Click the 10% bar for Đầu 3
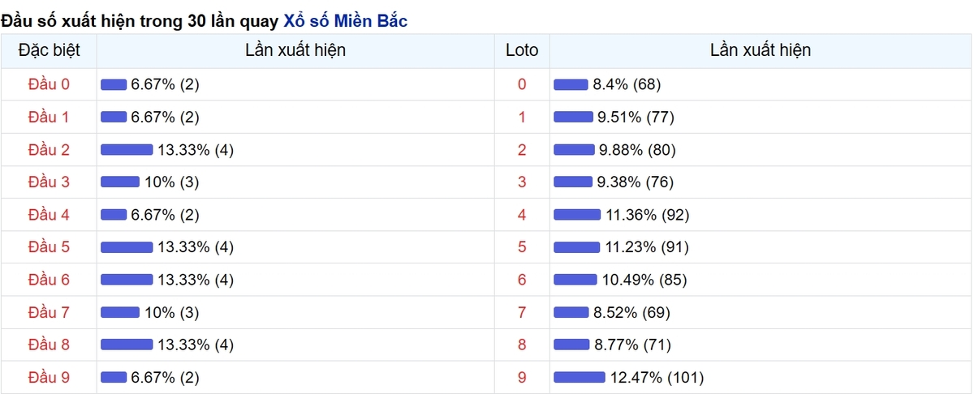The width and height of the screenshot is (974, 394). click(x=120, y=182)
